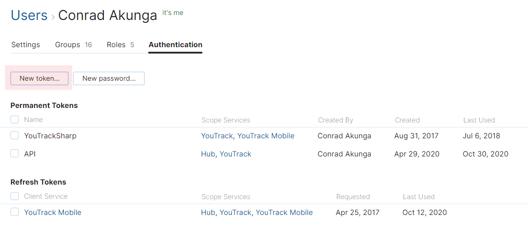Check the YouTrackSharp token checkbox
528x239 pixels.
point(15,136)
